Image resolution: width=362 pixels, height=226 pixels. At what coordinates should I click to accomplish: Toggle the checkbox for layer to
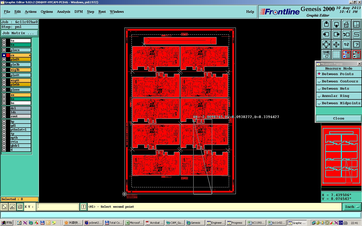pos(4,41)
